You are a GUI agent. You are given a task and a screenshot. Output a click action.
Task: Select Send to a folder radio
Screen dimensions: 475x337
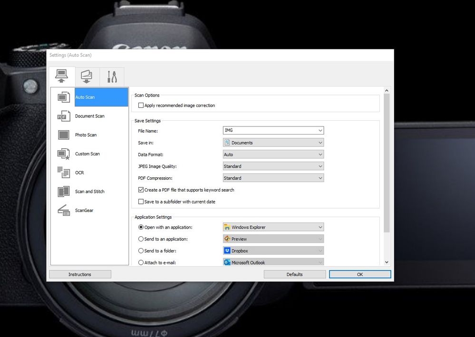point(141,250)
